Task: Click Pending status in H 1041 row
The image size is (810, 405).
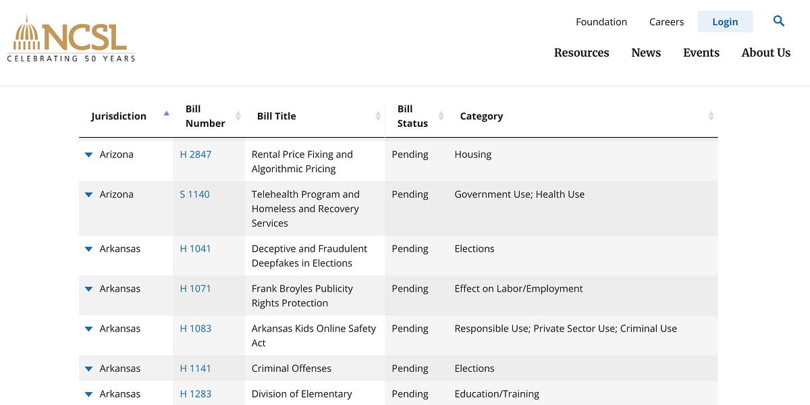Action: tap(410, 249)
